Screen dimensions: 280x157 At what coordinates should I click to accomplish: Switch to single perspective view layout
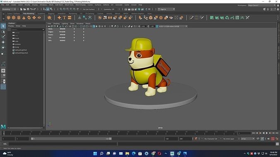coord(3,71)
